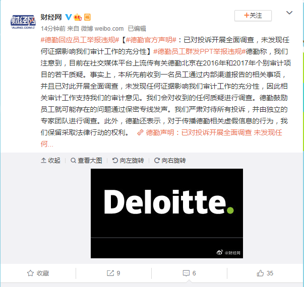Viewport: 304px width, 287px height.
Task: Open hashtag #德勤官方声明#
Action: [x=151, y=40]
